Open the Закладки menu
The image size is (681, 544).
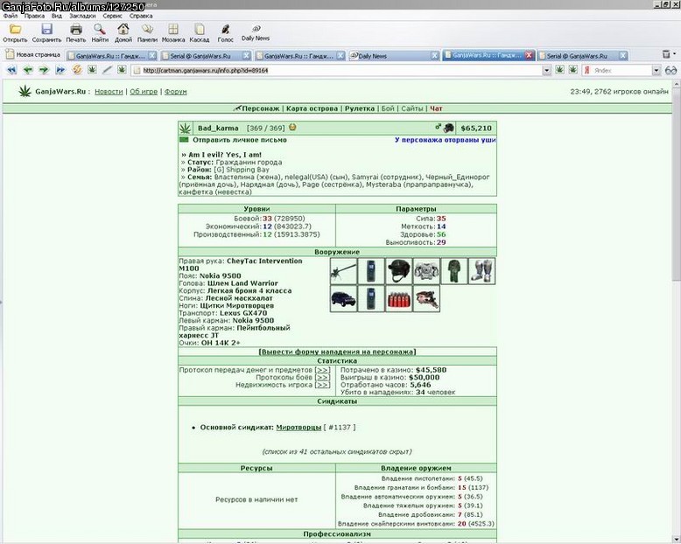coord(82,16)
